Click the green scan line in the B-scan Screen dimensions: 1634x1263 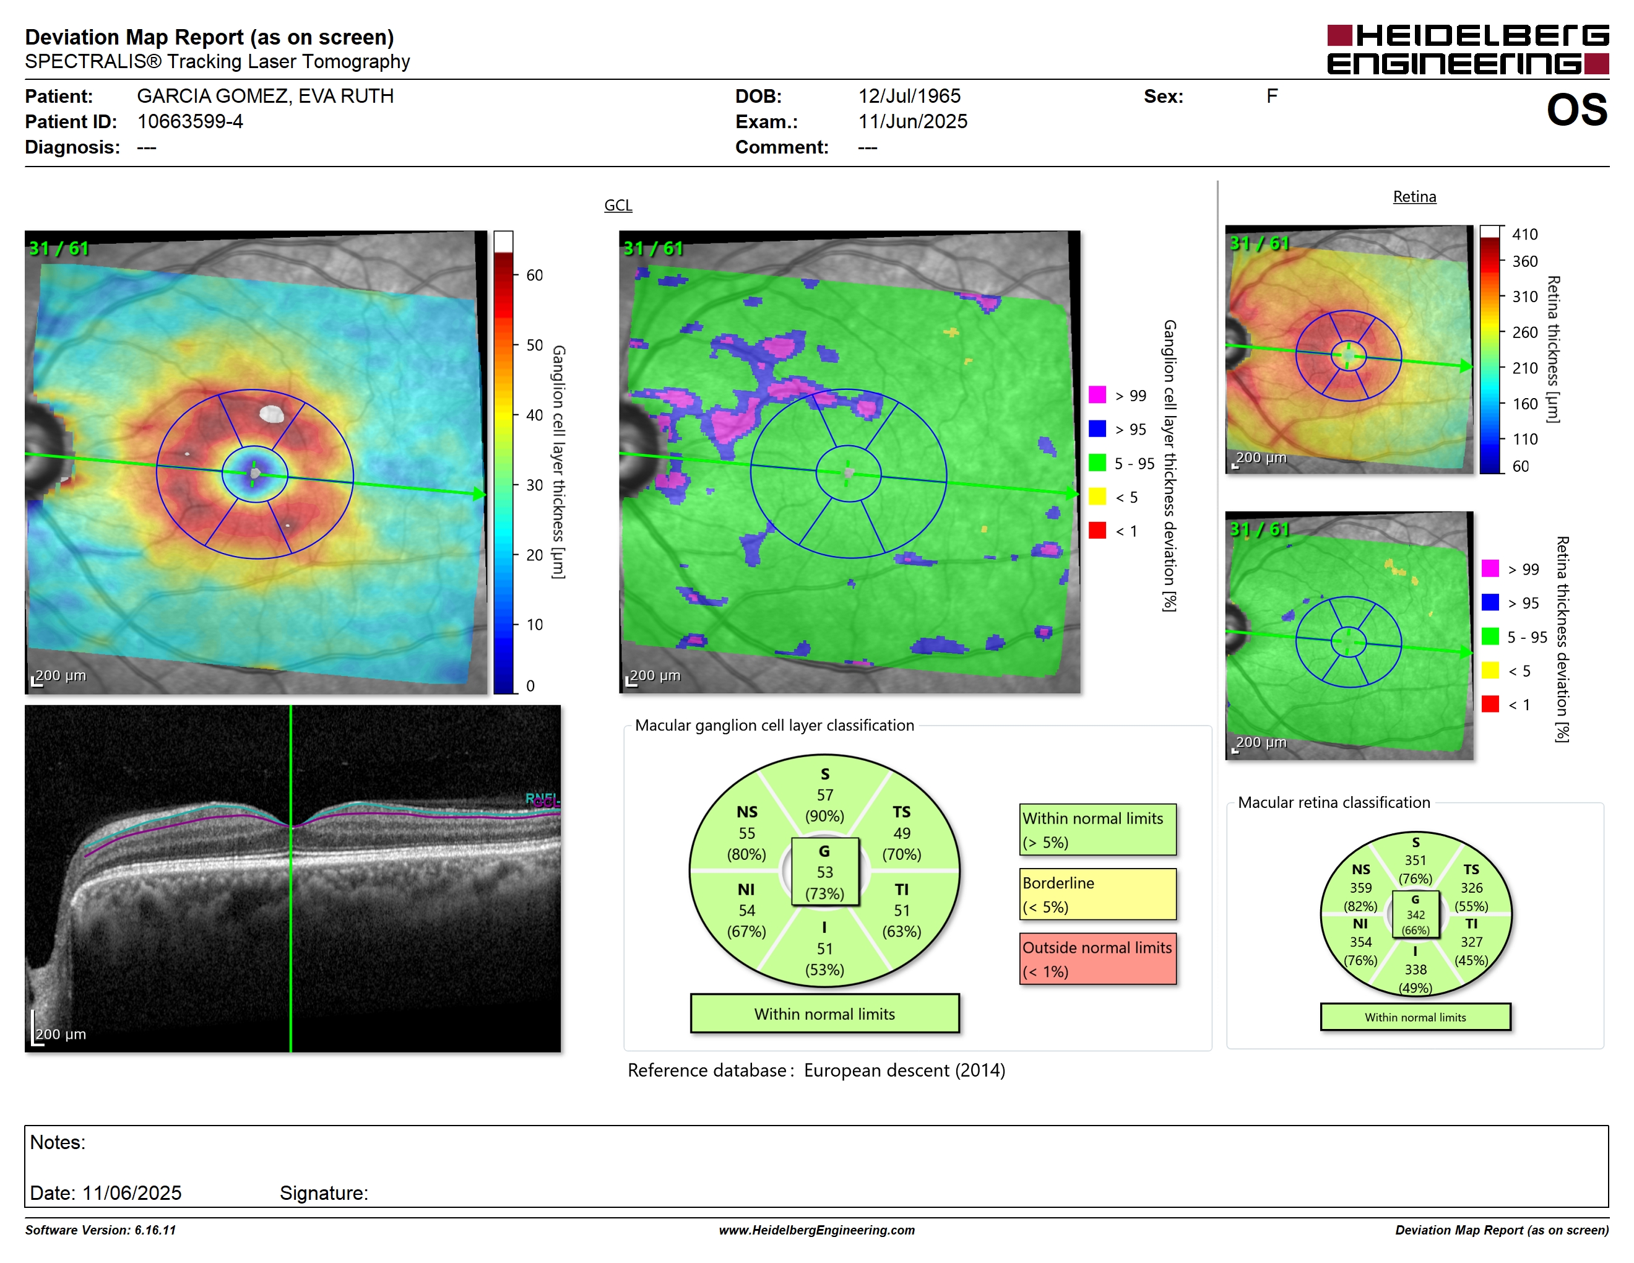(x=291, y=879)
